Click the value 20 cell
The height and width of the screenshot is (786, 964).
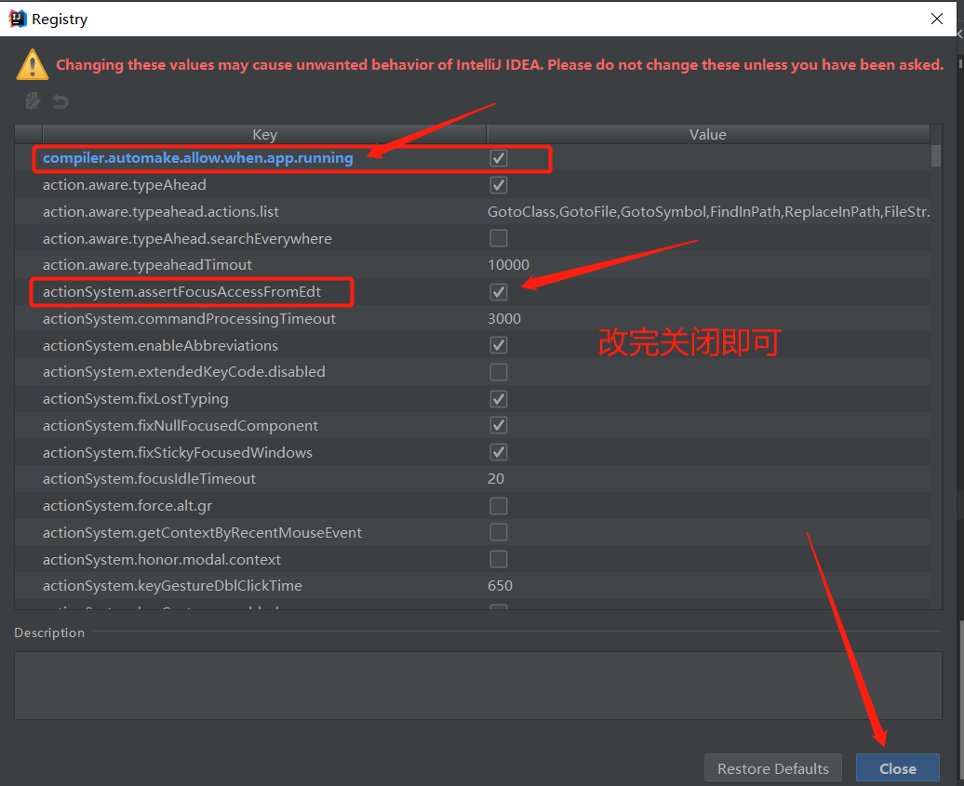point(496,479)
